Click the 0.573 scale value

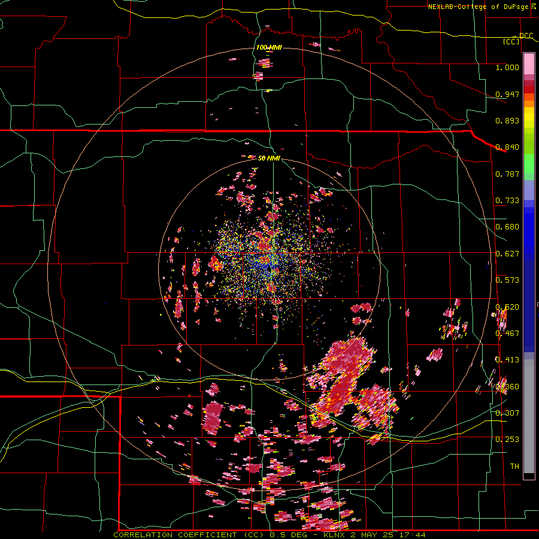[x=507, y=280]
